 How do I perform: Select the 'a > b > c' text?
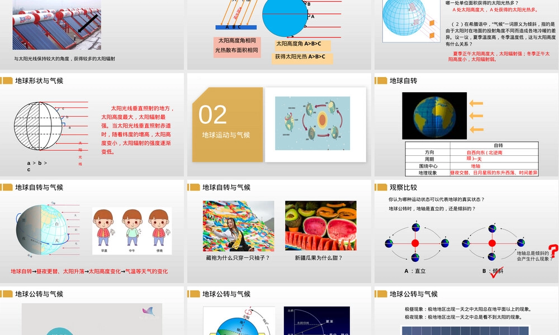click(37, 166)
